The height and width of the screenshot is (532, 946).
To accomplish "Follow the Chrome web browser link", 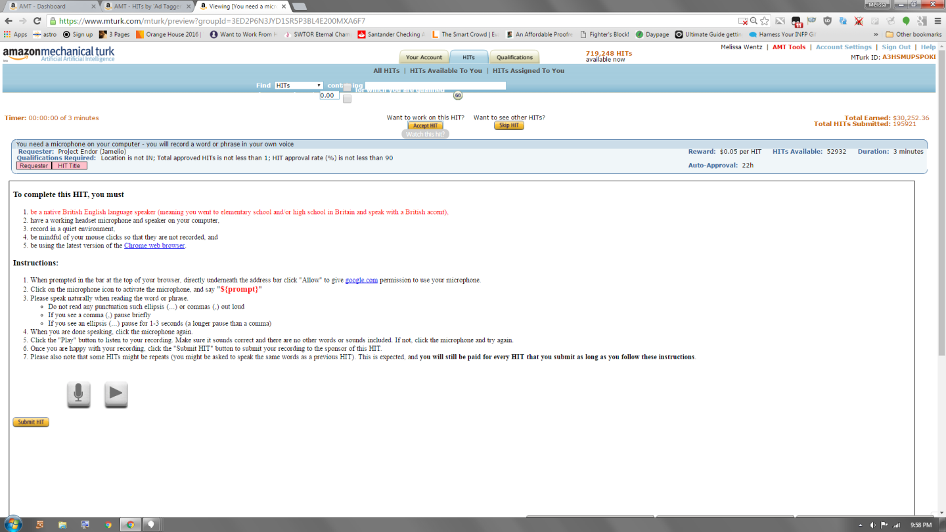I will coord(154,246).
